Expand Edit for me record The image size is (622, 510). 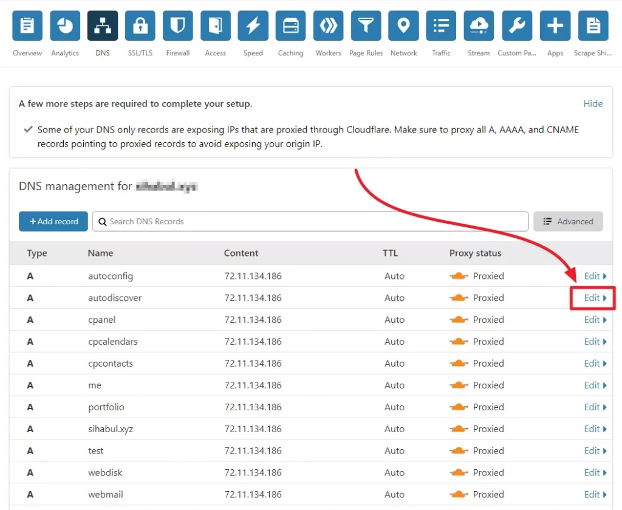(595, 385)
